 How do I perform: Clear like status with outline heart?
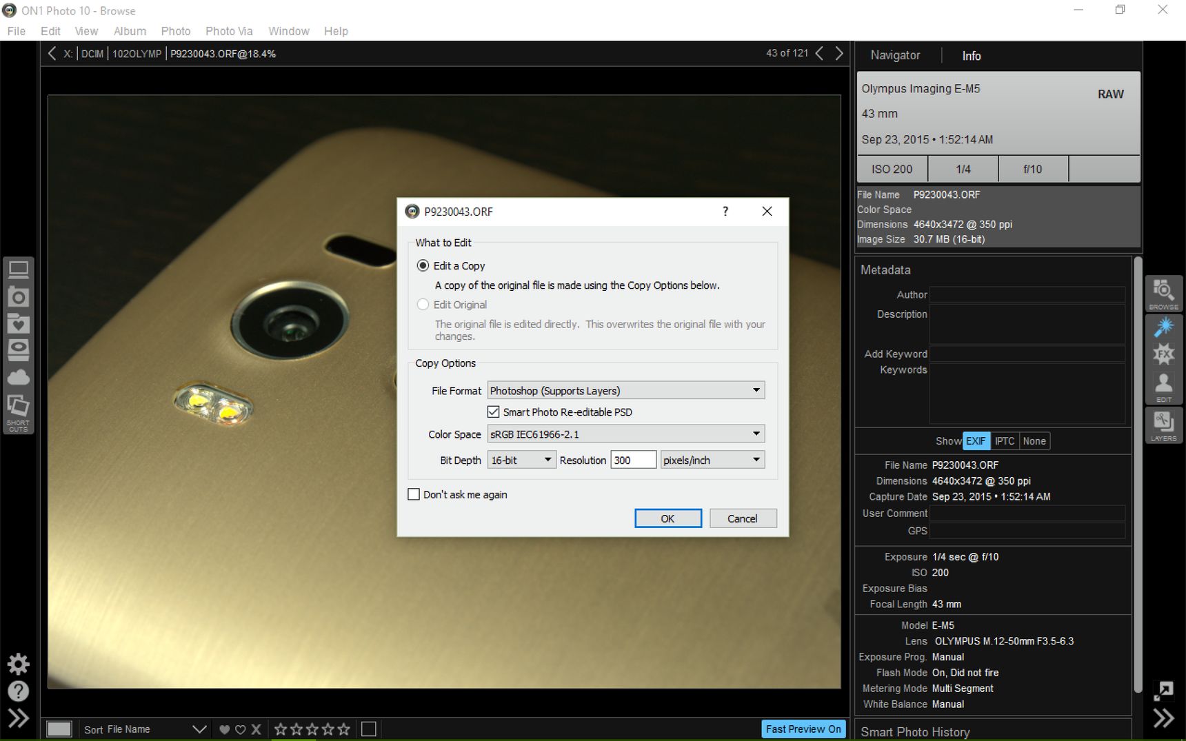coord(240,729)
